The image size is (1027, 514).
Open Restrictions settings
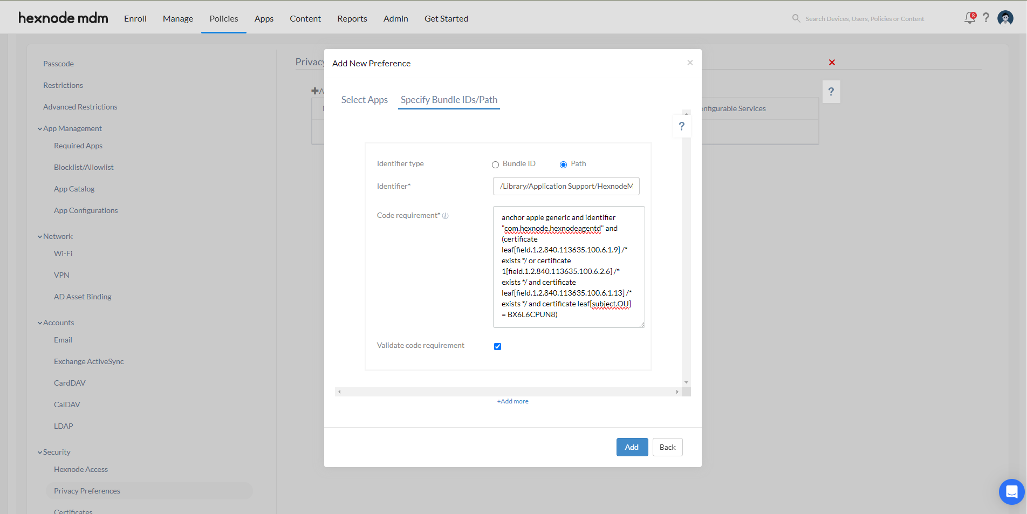(x=63, y=85)
